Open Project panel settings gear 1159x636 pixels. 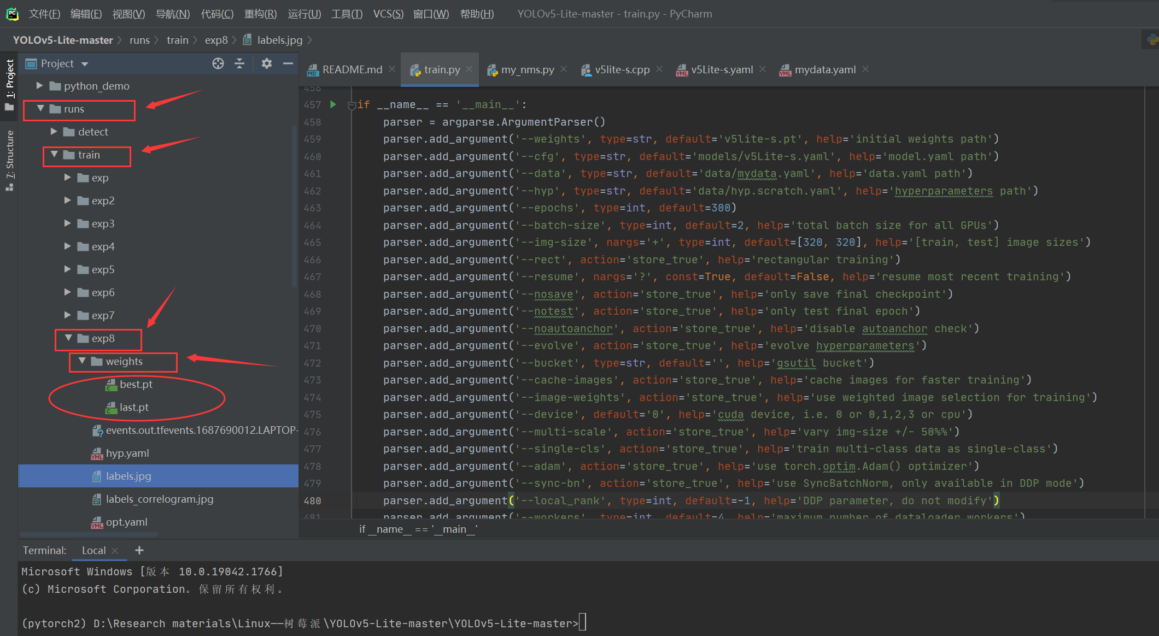(x=266, y=63)
